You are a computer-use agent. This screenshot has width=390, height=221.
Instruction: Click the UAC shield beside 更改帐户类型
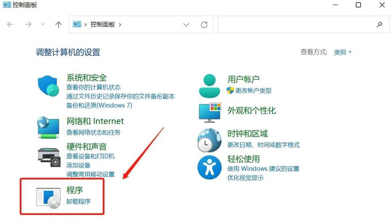pos(230,90)
